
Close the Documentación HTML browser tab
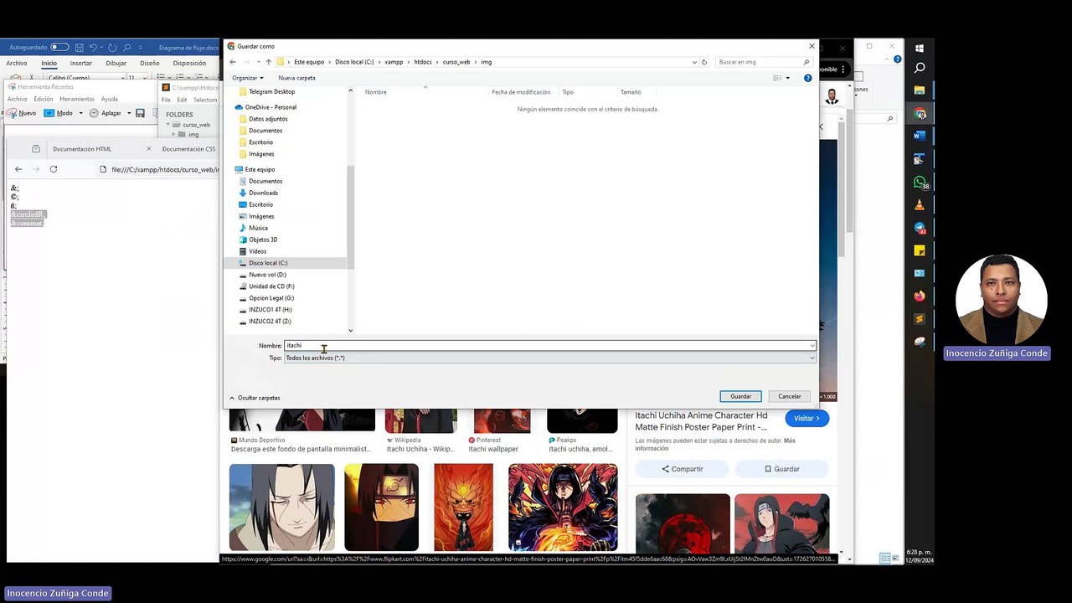(x=149, y=149)
